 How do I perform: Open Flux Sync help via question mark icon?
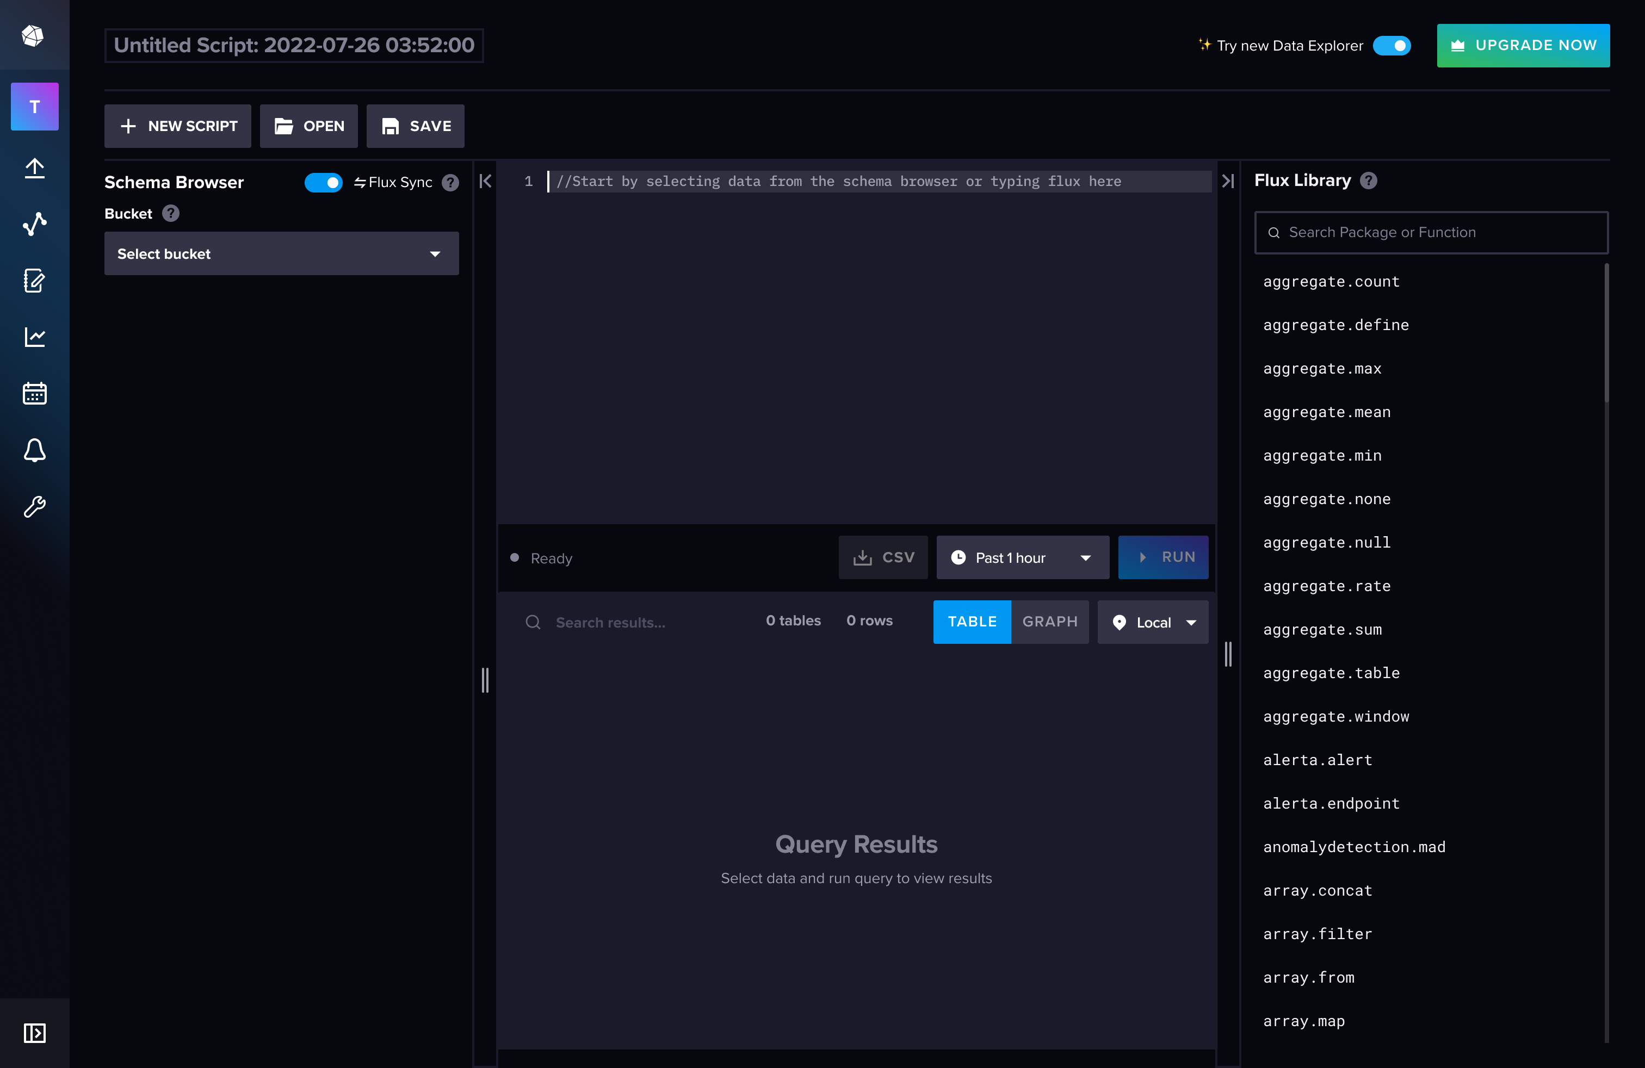[450, 182]
